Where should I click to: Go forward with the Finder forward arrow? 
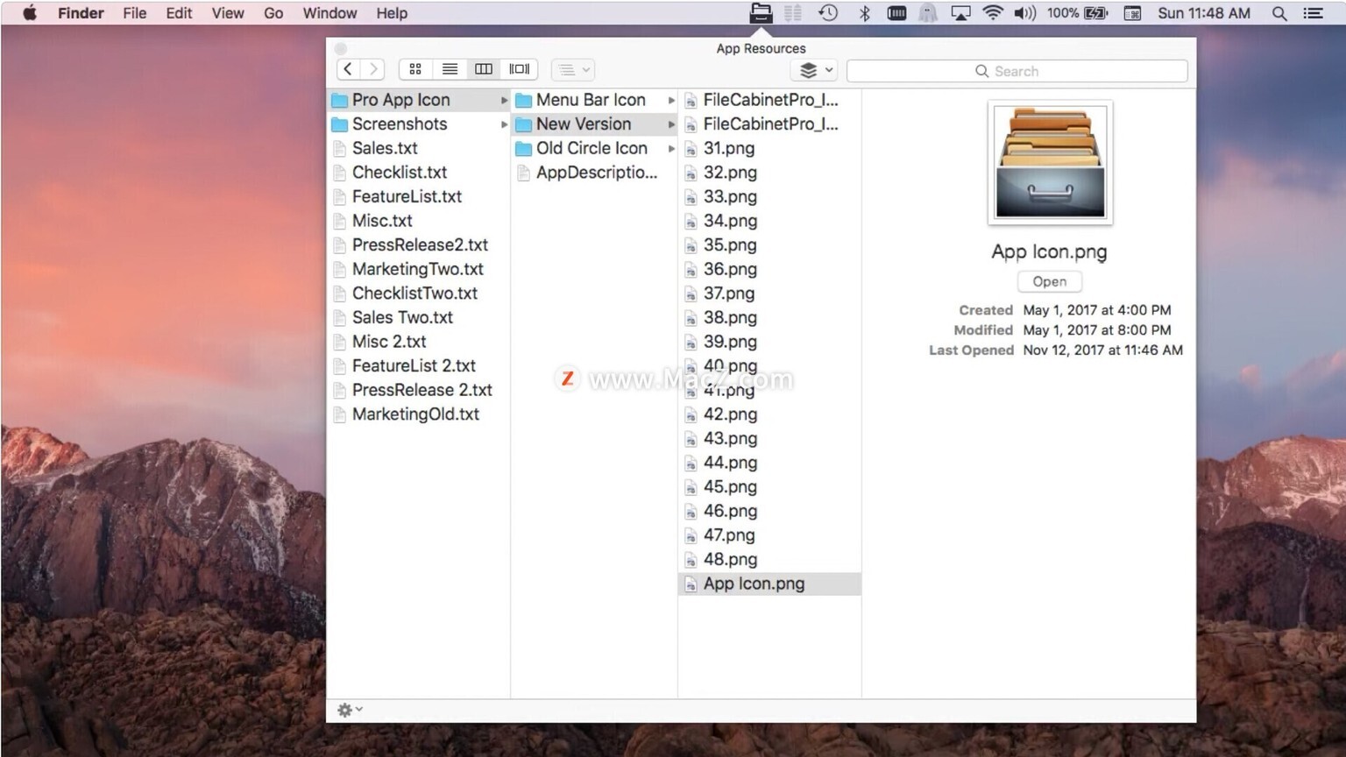point(373,69)
